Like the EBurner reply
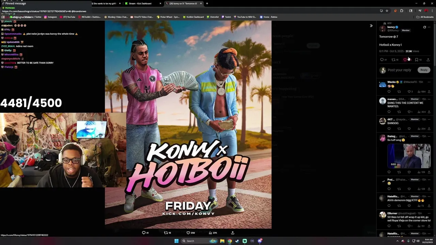 [x=409, y=226]
